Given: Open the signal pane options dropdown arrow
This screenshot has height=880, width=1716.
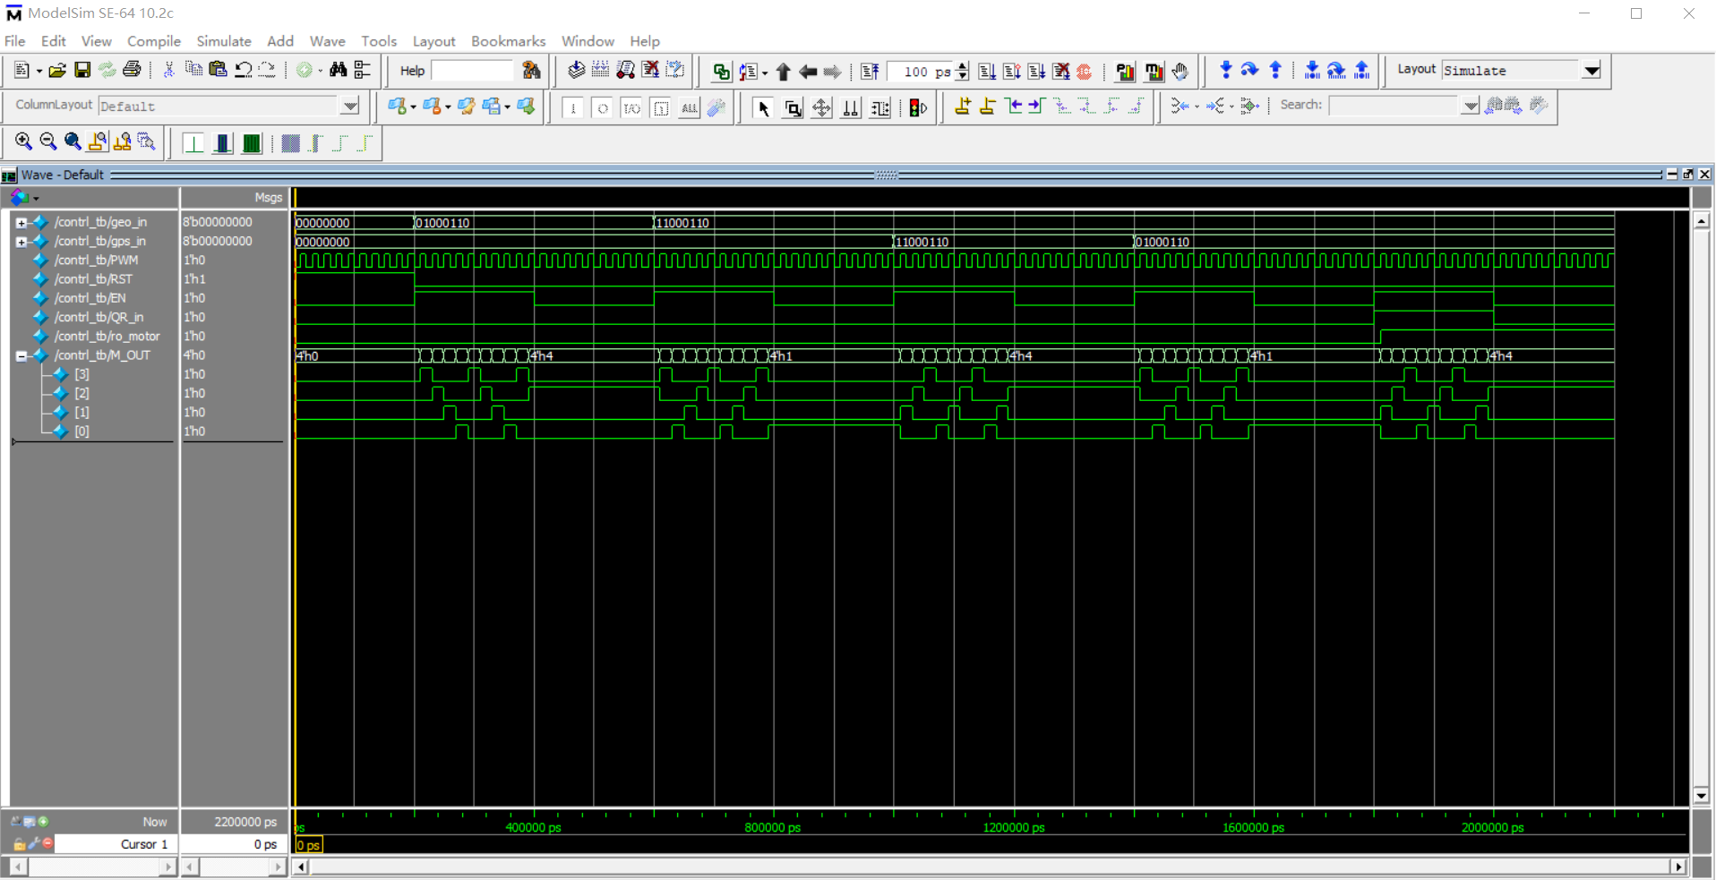Looking at the screenshot, I should tap(36, 198).
